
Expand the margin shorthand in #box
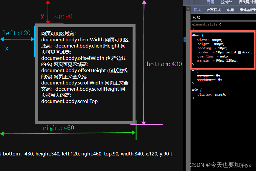214,60
